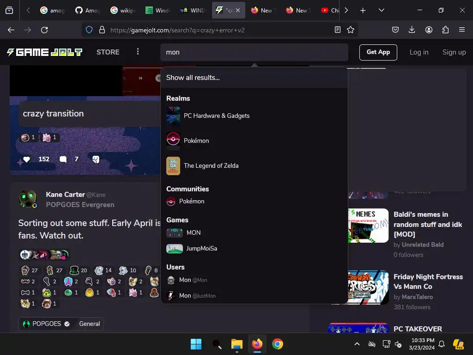
Task: Click the Get App button
Action: [x=378, y=52]
